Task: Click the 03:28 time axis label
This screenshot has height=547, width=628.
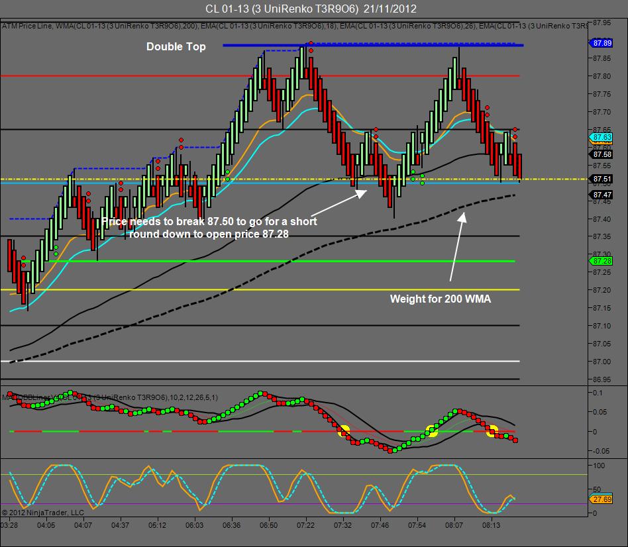Action: pos(9,525)
